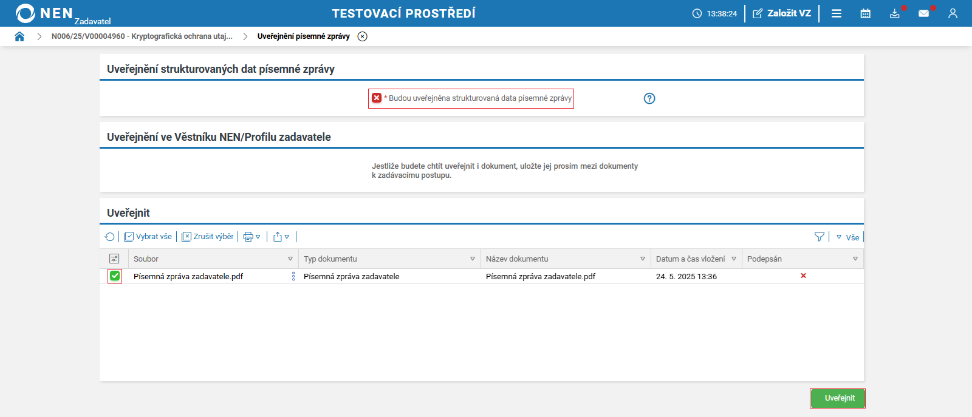Click Zrušit výběr to clear selection
972x417 pixels.
tap(208, 237)
